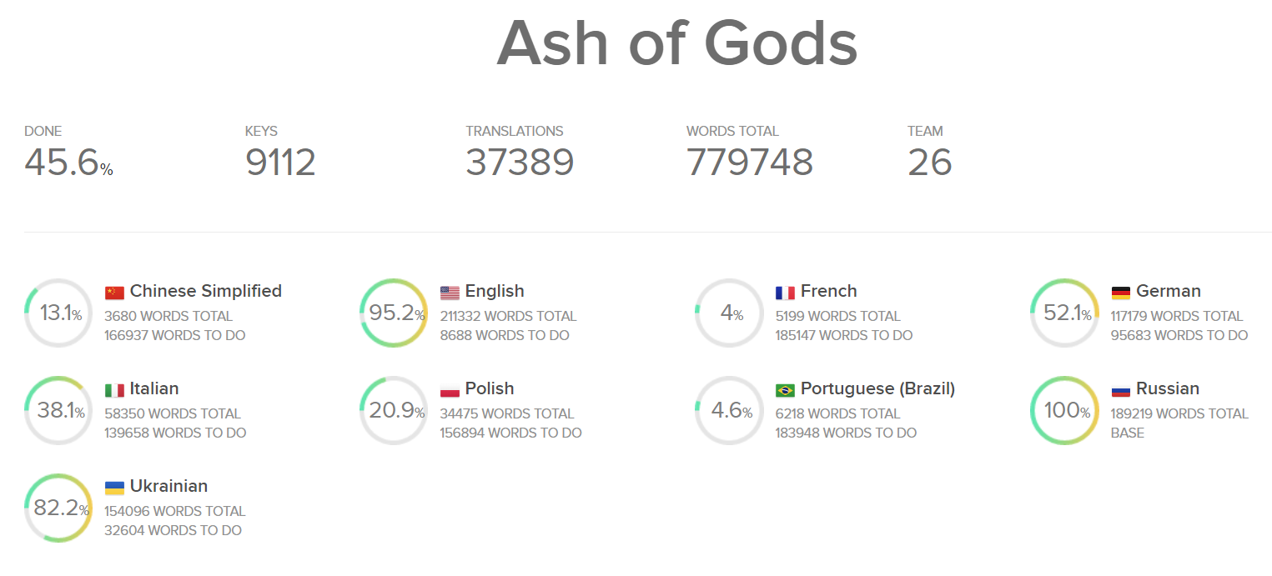Click the Ukrainian flag icon
The height and width of the screenshot is (576, 1272).
coord(114,488)
